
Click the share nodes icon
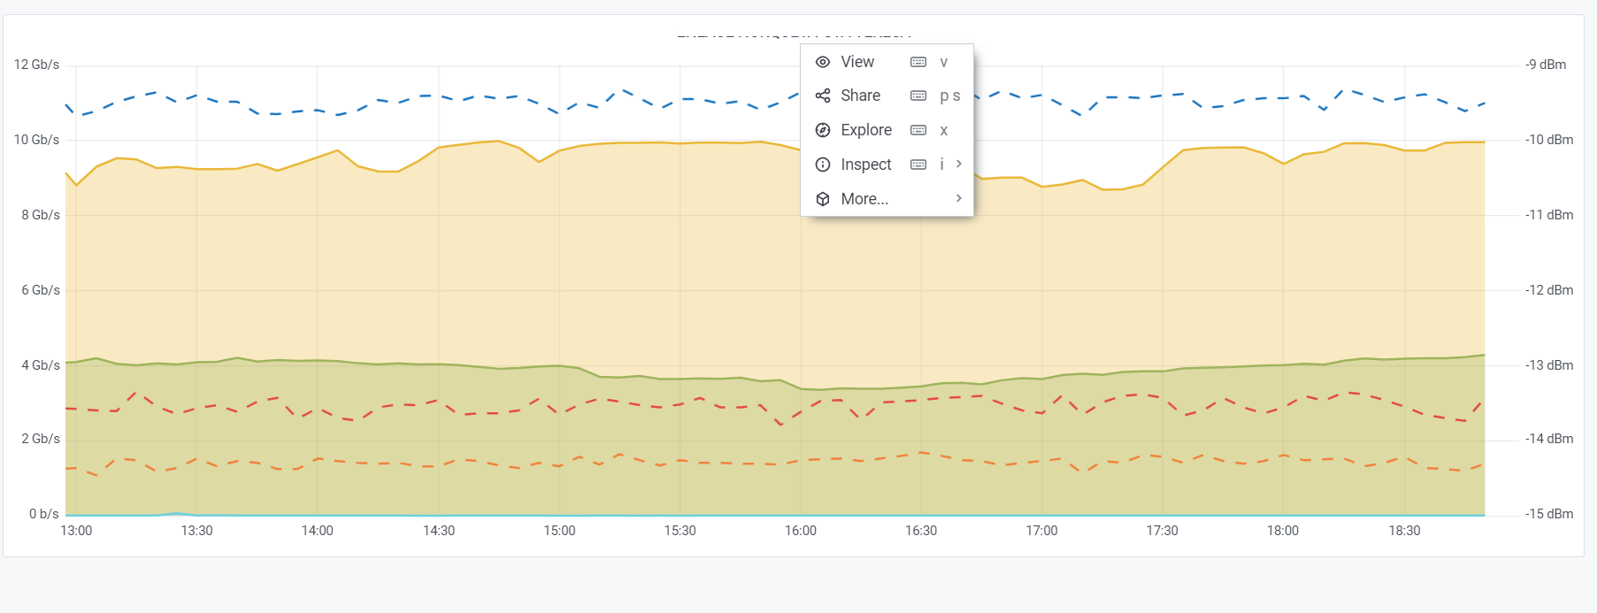click(823, 96)
